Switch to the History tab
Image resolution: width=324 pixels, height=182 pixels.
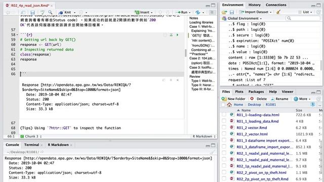pyautogui.click(x=254, y=5)
